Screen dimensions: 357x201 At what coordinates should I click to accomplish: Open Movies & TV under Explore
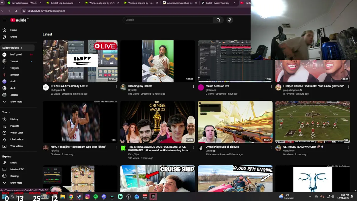point(17,169)
